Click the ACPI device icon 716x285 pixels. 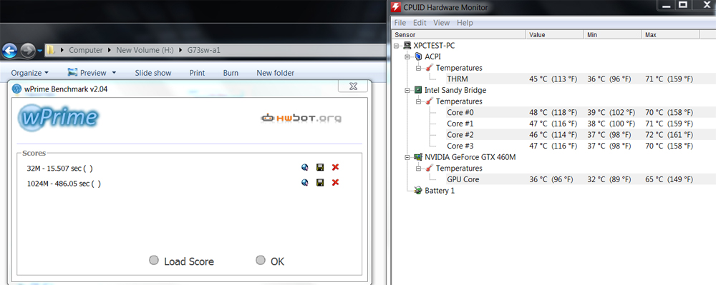point(418,57)
